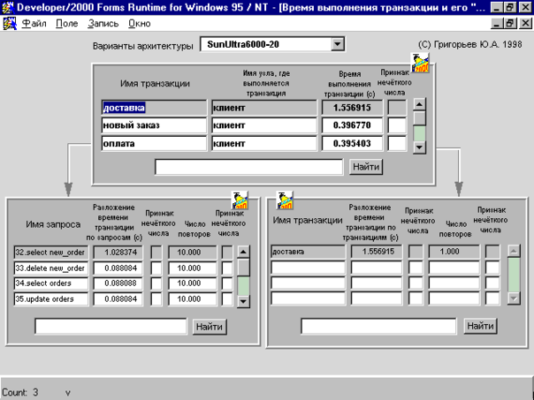The width and height of the screenshot is (534, 400).
Task: Click query time value 0.088088
Action: click(118, 283)
